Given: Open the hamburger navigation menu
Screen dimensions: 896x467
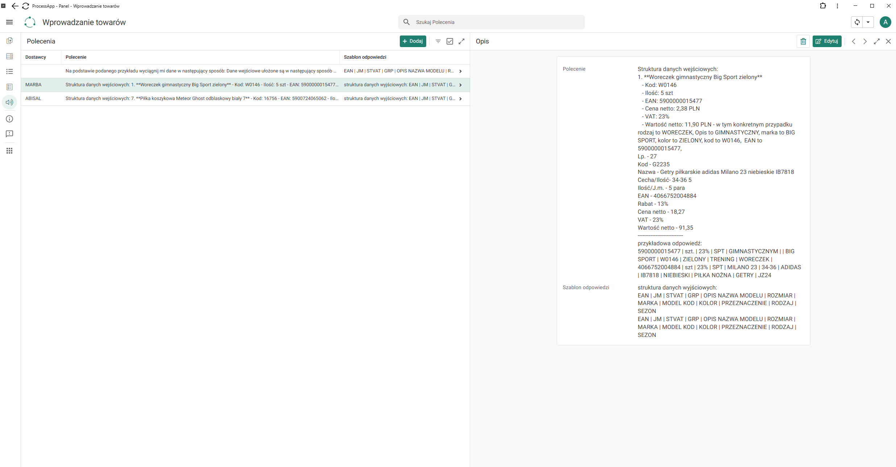Looking at the screenshot, I should point(9,22).
